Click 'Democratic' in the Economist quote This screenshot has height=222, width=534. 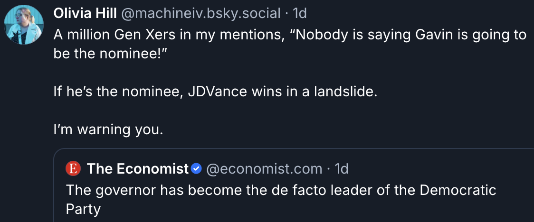click(x=458, y=190)
